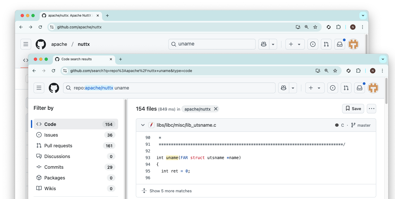Open the Create new plus dropdown
The width and height of the screenshot is (395, 199).
tap(315, 88)
